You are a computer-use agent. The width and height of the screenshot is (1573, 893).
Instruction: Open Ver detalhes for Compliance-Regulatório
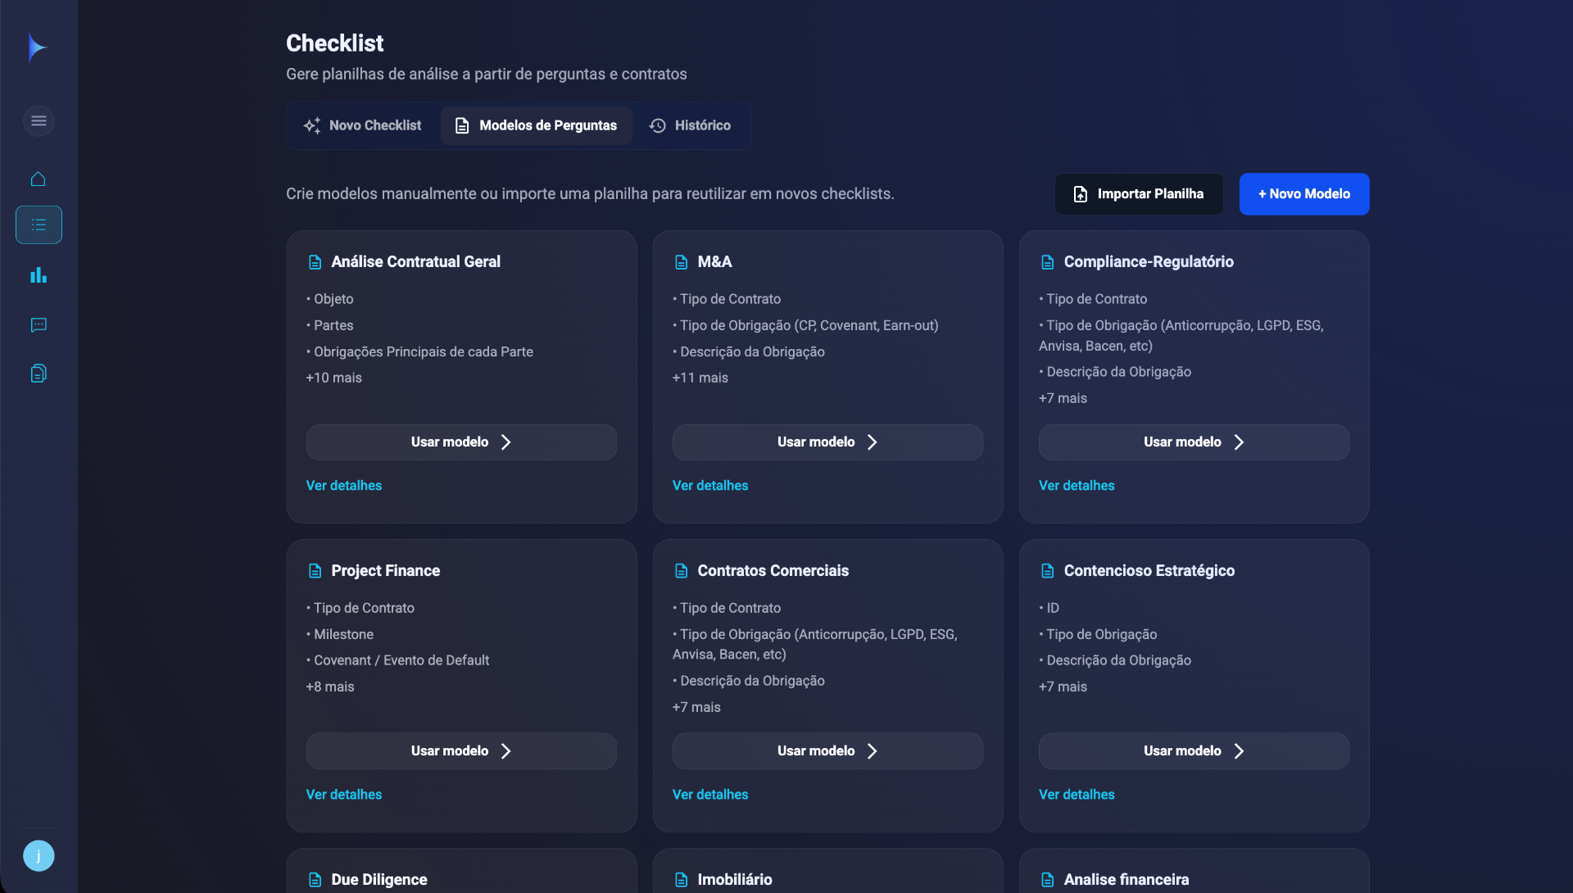(x=1077, y=486)
